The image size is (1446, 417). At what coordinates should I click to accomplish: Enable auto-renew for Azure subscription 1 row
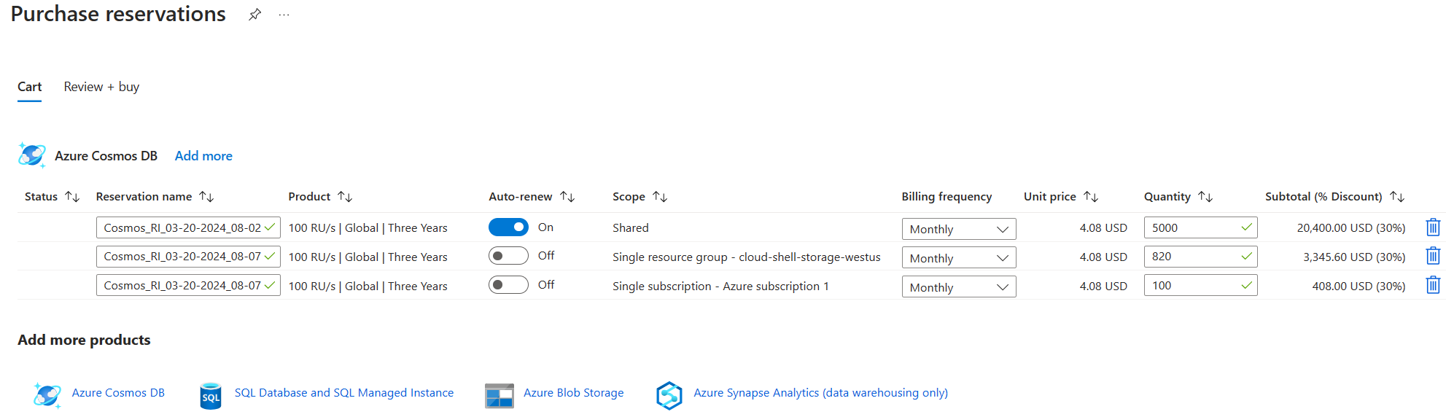pyautogui.click(x=508, y=285)
